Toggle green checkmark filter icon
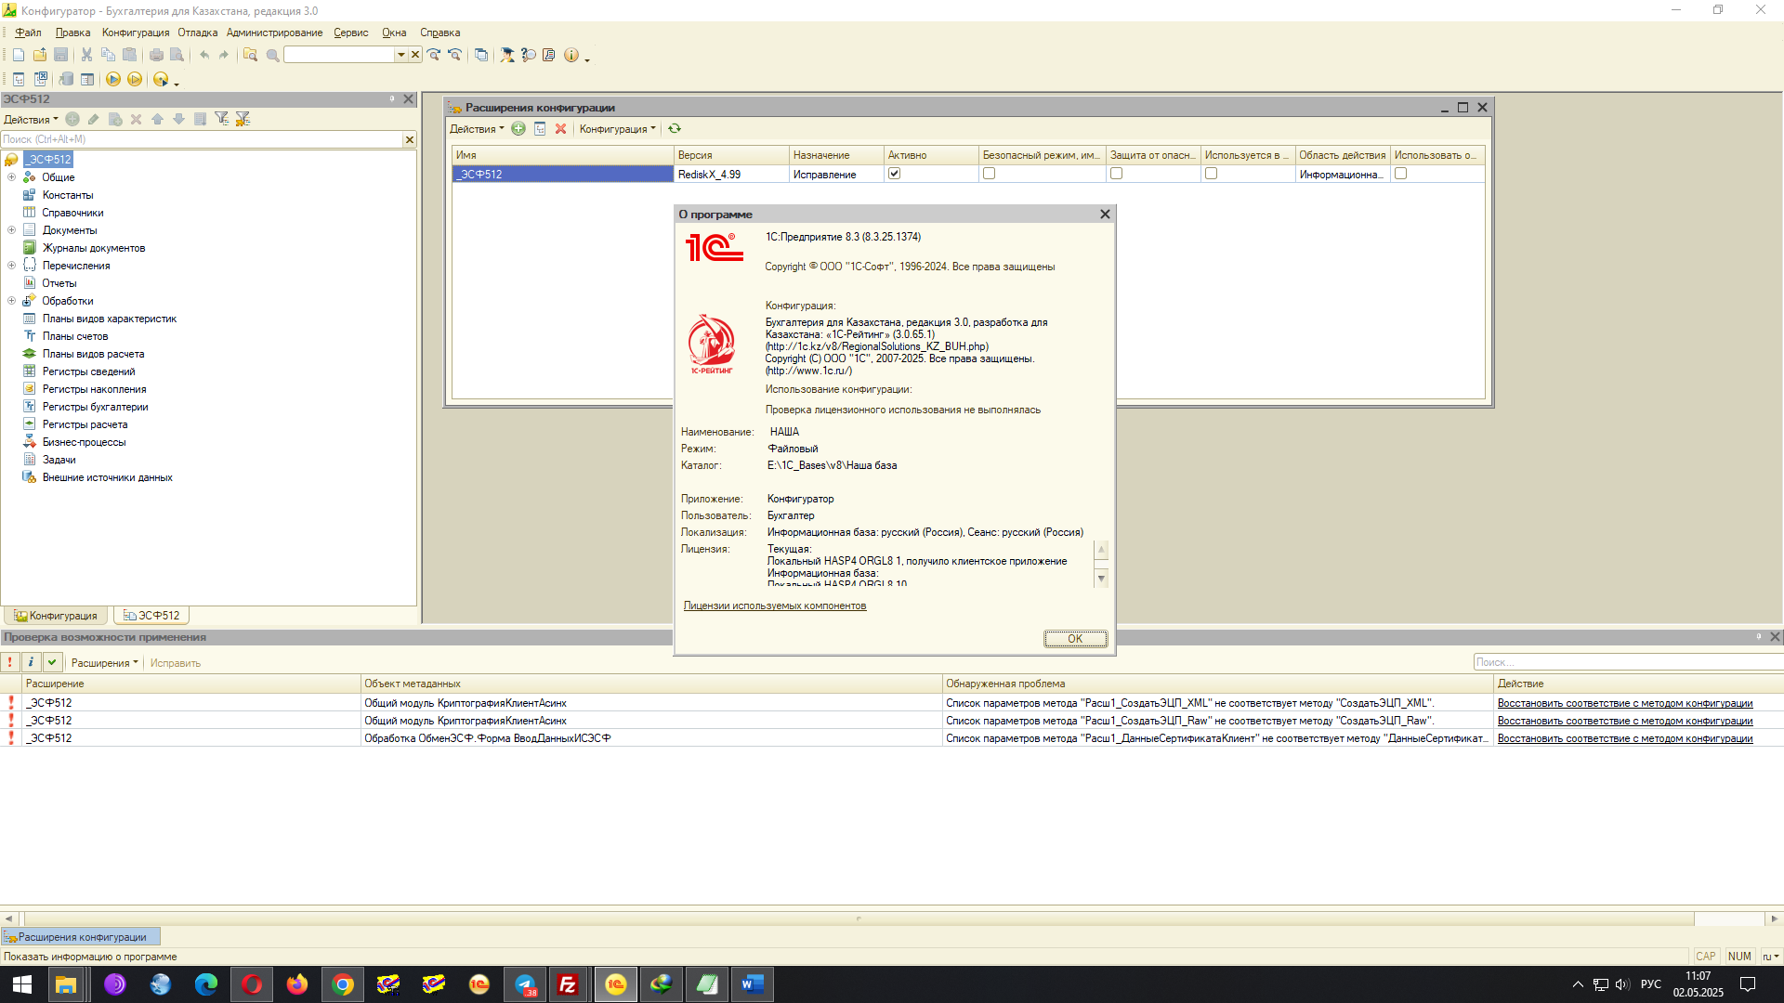1784x1003 pixels. click(52, 662)
